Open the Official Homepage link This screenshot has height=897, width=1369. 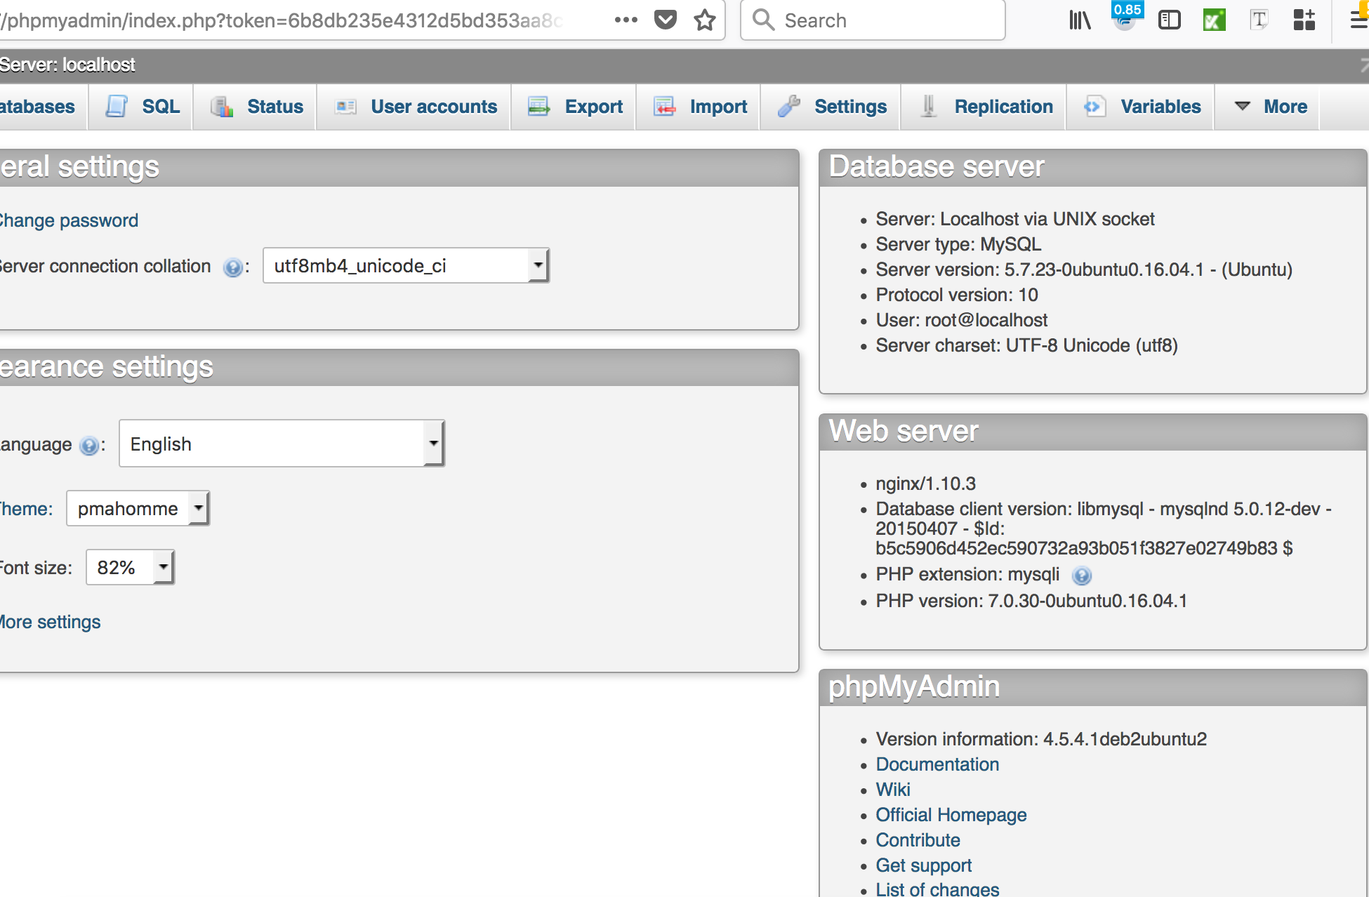point(951,815)
